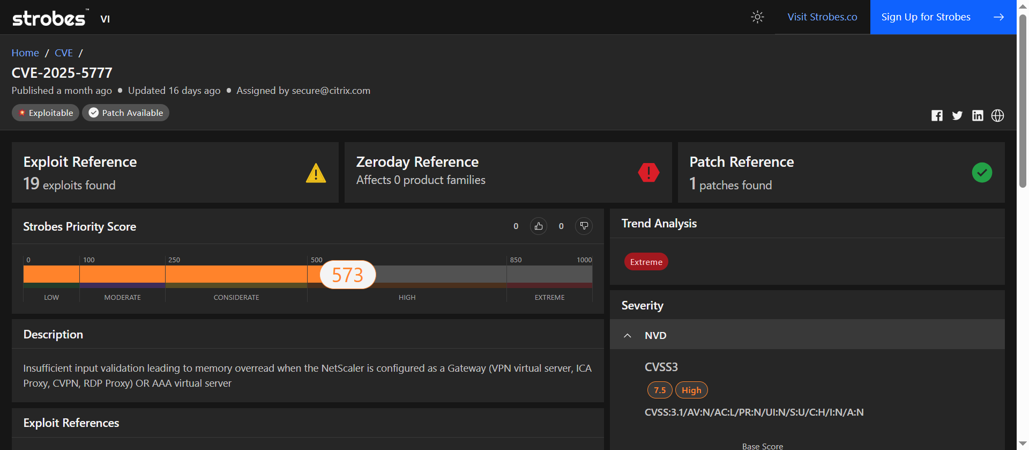Click the 7.5 CVSS score badge
The height and width of the screenshot is (450, 1029).
(x=660, y=390)
